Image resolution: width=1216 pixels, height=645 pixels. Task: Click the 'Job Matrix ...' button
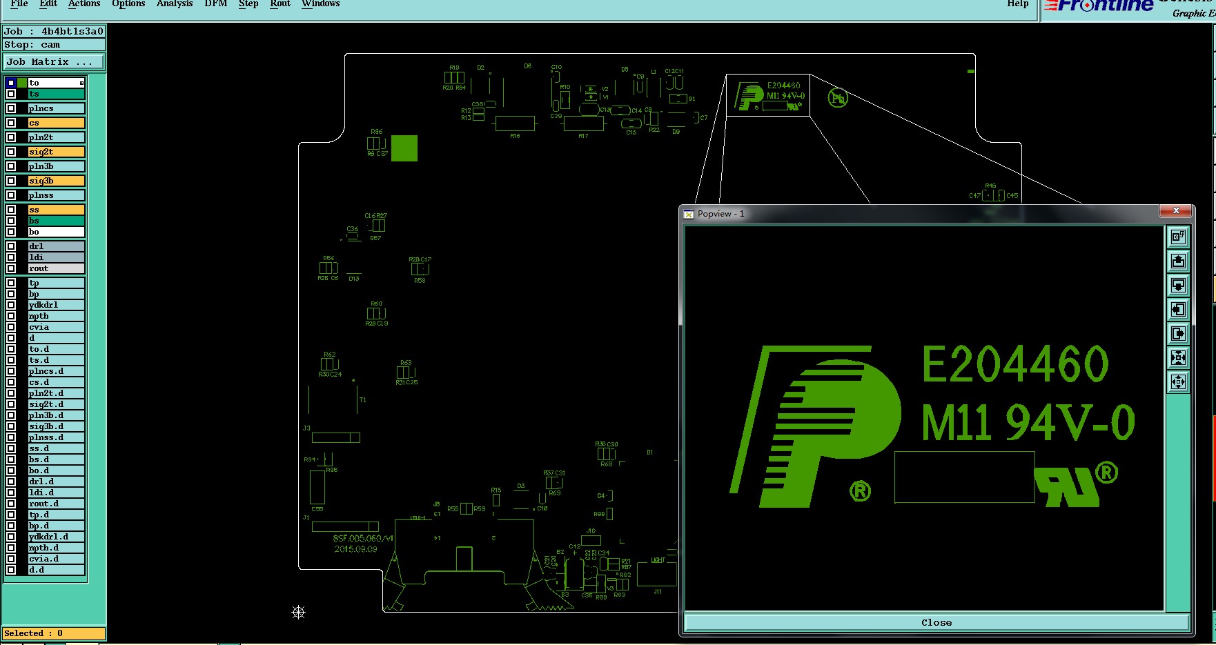[x=54, y=62]
